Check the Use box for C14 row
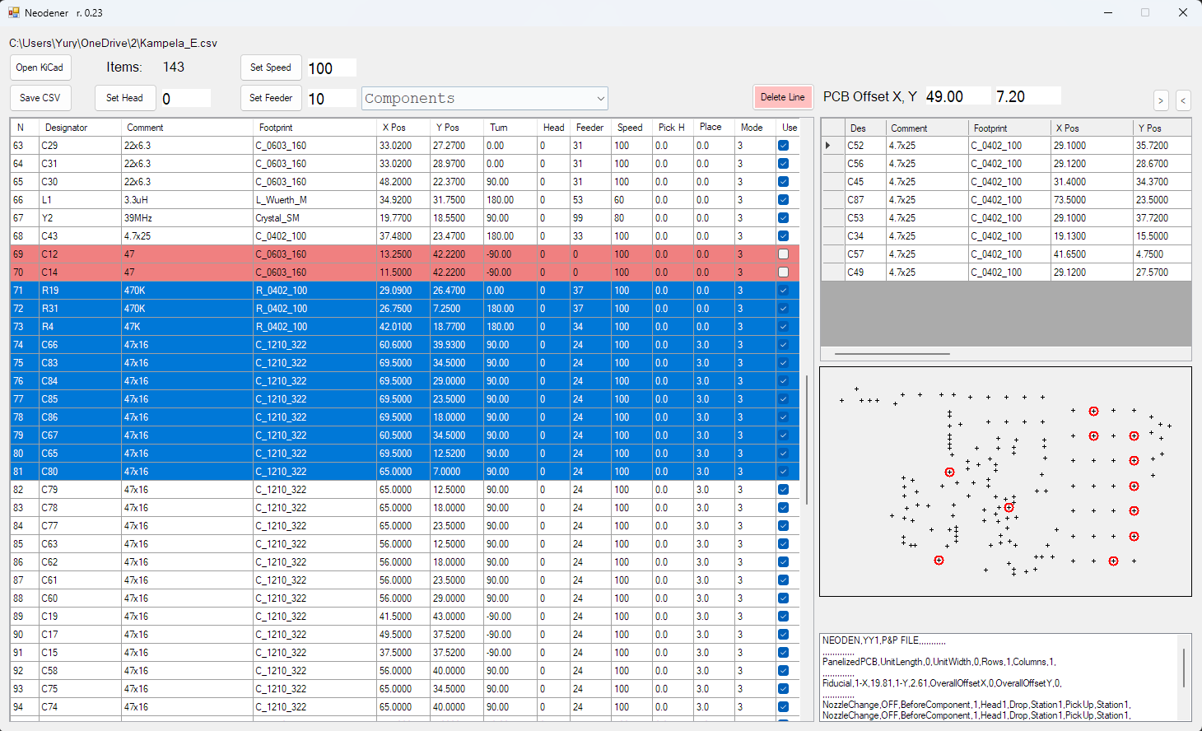This screenshot has height=731, width=1202. (783, 272)
